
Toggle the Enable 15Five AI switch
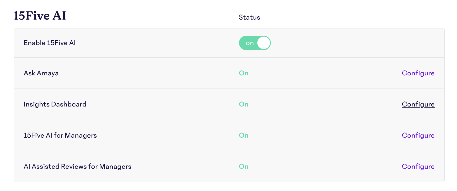255,43
